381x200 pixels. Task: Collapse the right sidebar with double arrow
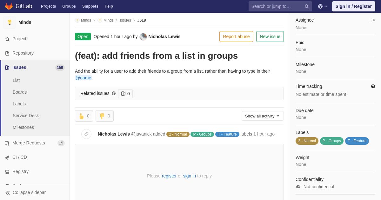[x=373, y=20]
